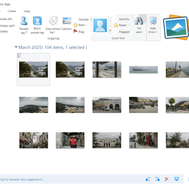The image size is (189, 184).
Task: Filter by Rated star in Quick find
Action: (x=120, y=25)
